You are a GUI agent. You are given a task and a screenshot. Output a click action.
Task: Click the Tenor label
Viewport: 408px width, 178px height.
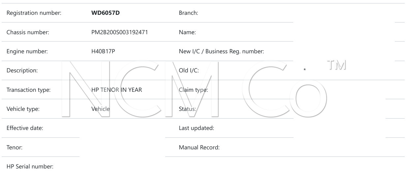(x=15, y=147)
